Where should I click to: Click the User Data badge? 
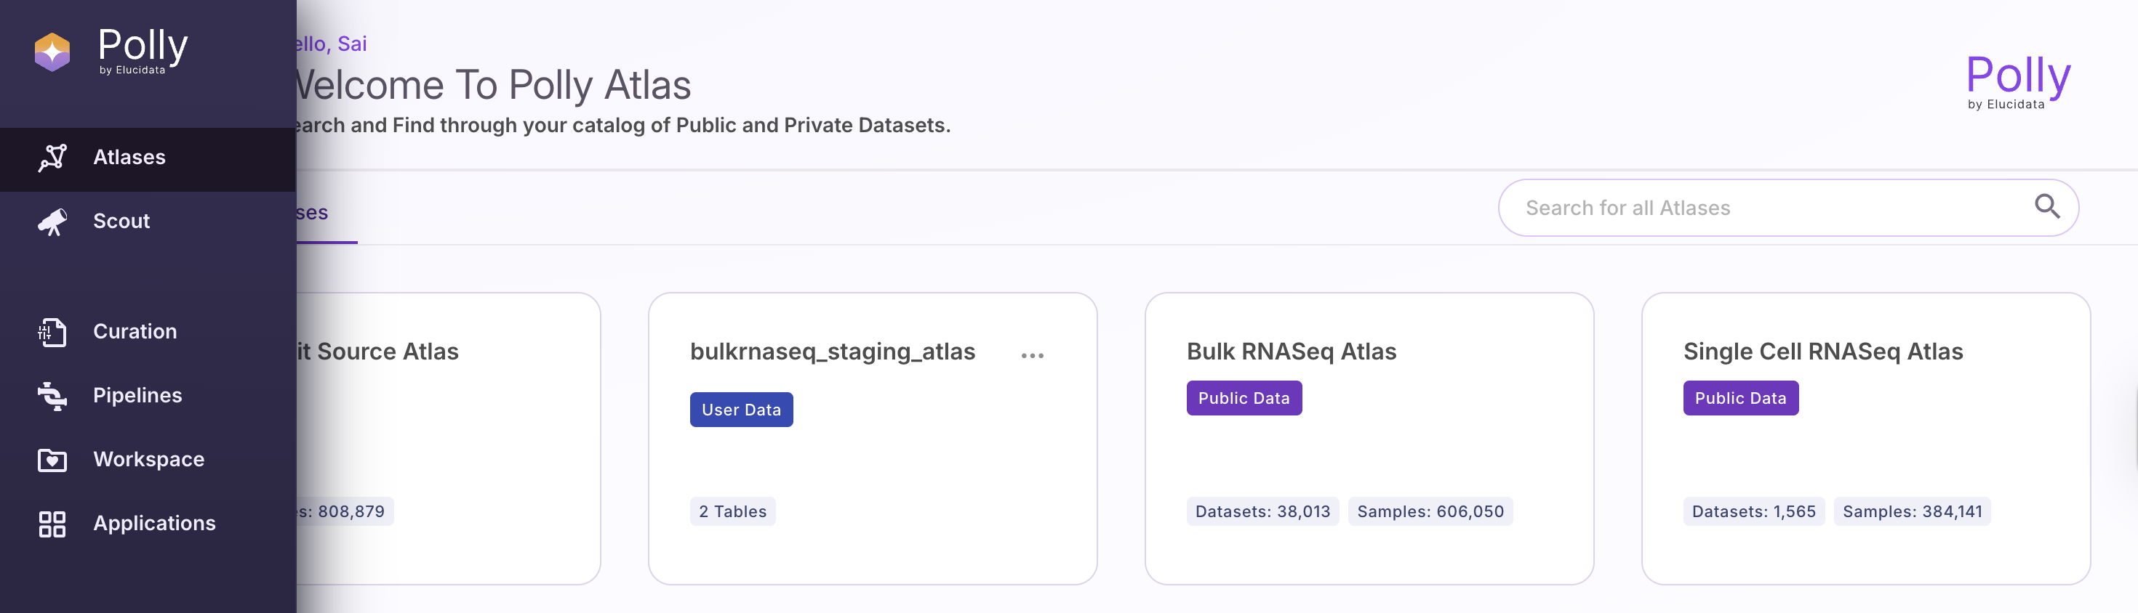click(740, 410)
